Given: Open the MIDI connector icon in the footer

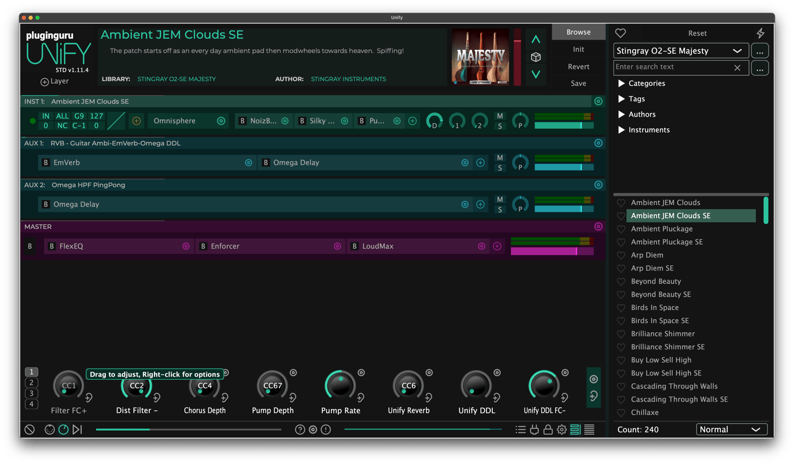Looking at the screenshot, I should tap(49, 430).
